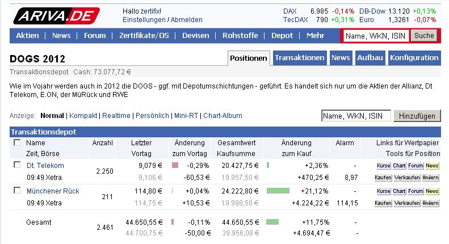Open Chart for Münchener Rück
This screenshot has width=449, height=244.
[399, 192]
